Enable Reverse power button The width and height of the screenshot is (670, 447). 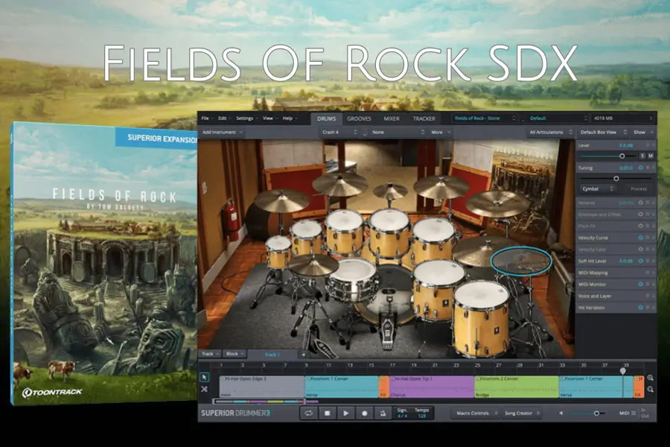tap(640, 203)
